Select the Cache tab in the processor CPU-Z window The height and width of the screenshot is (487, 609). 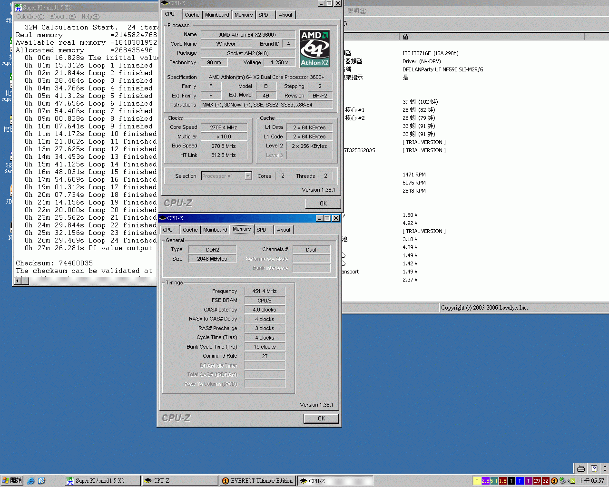[192, 15]
